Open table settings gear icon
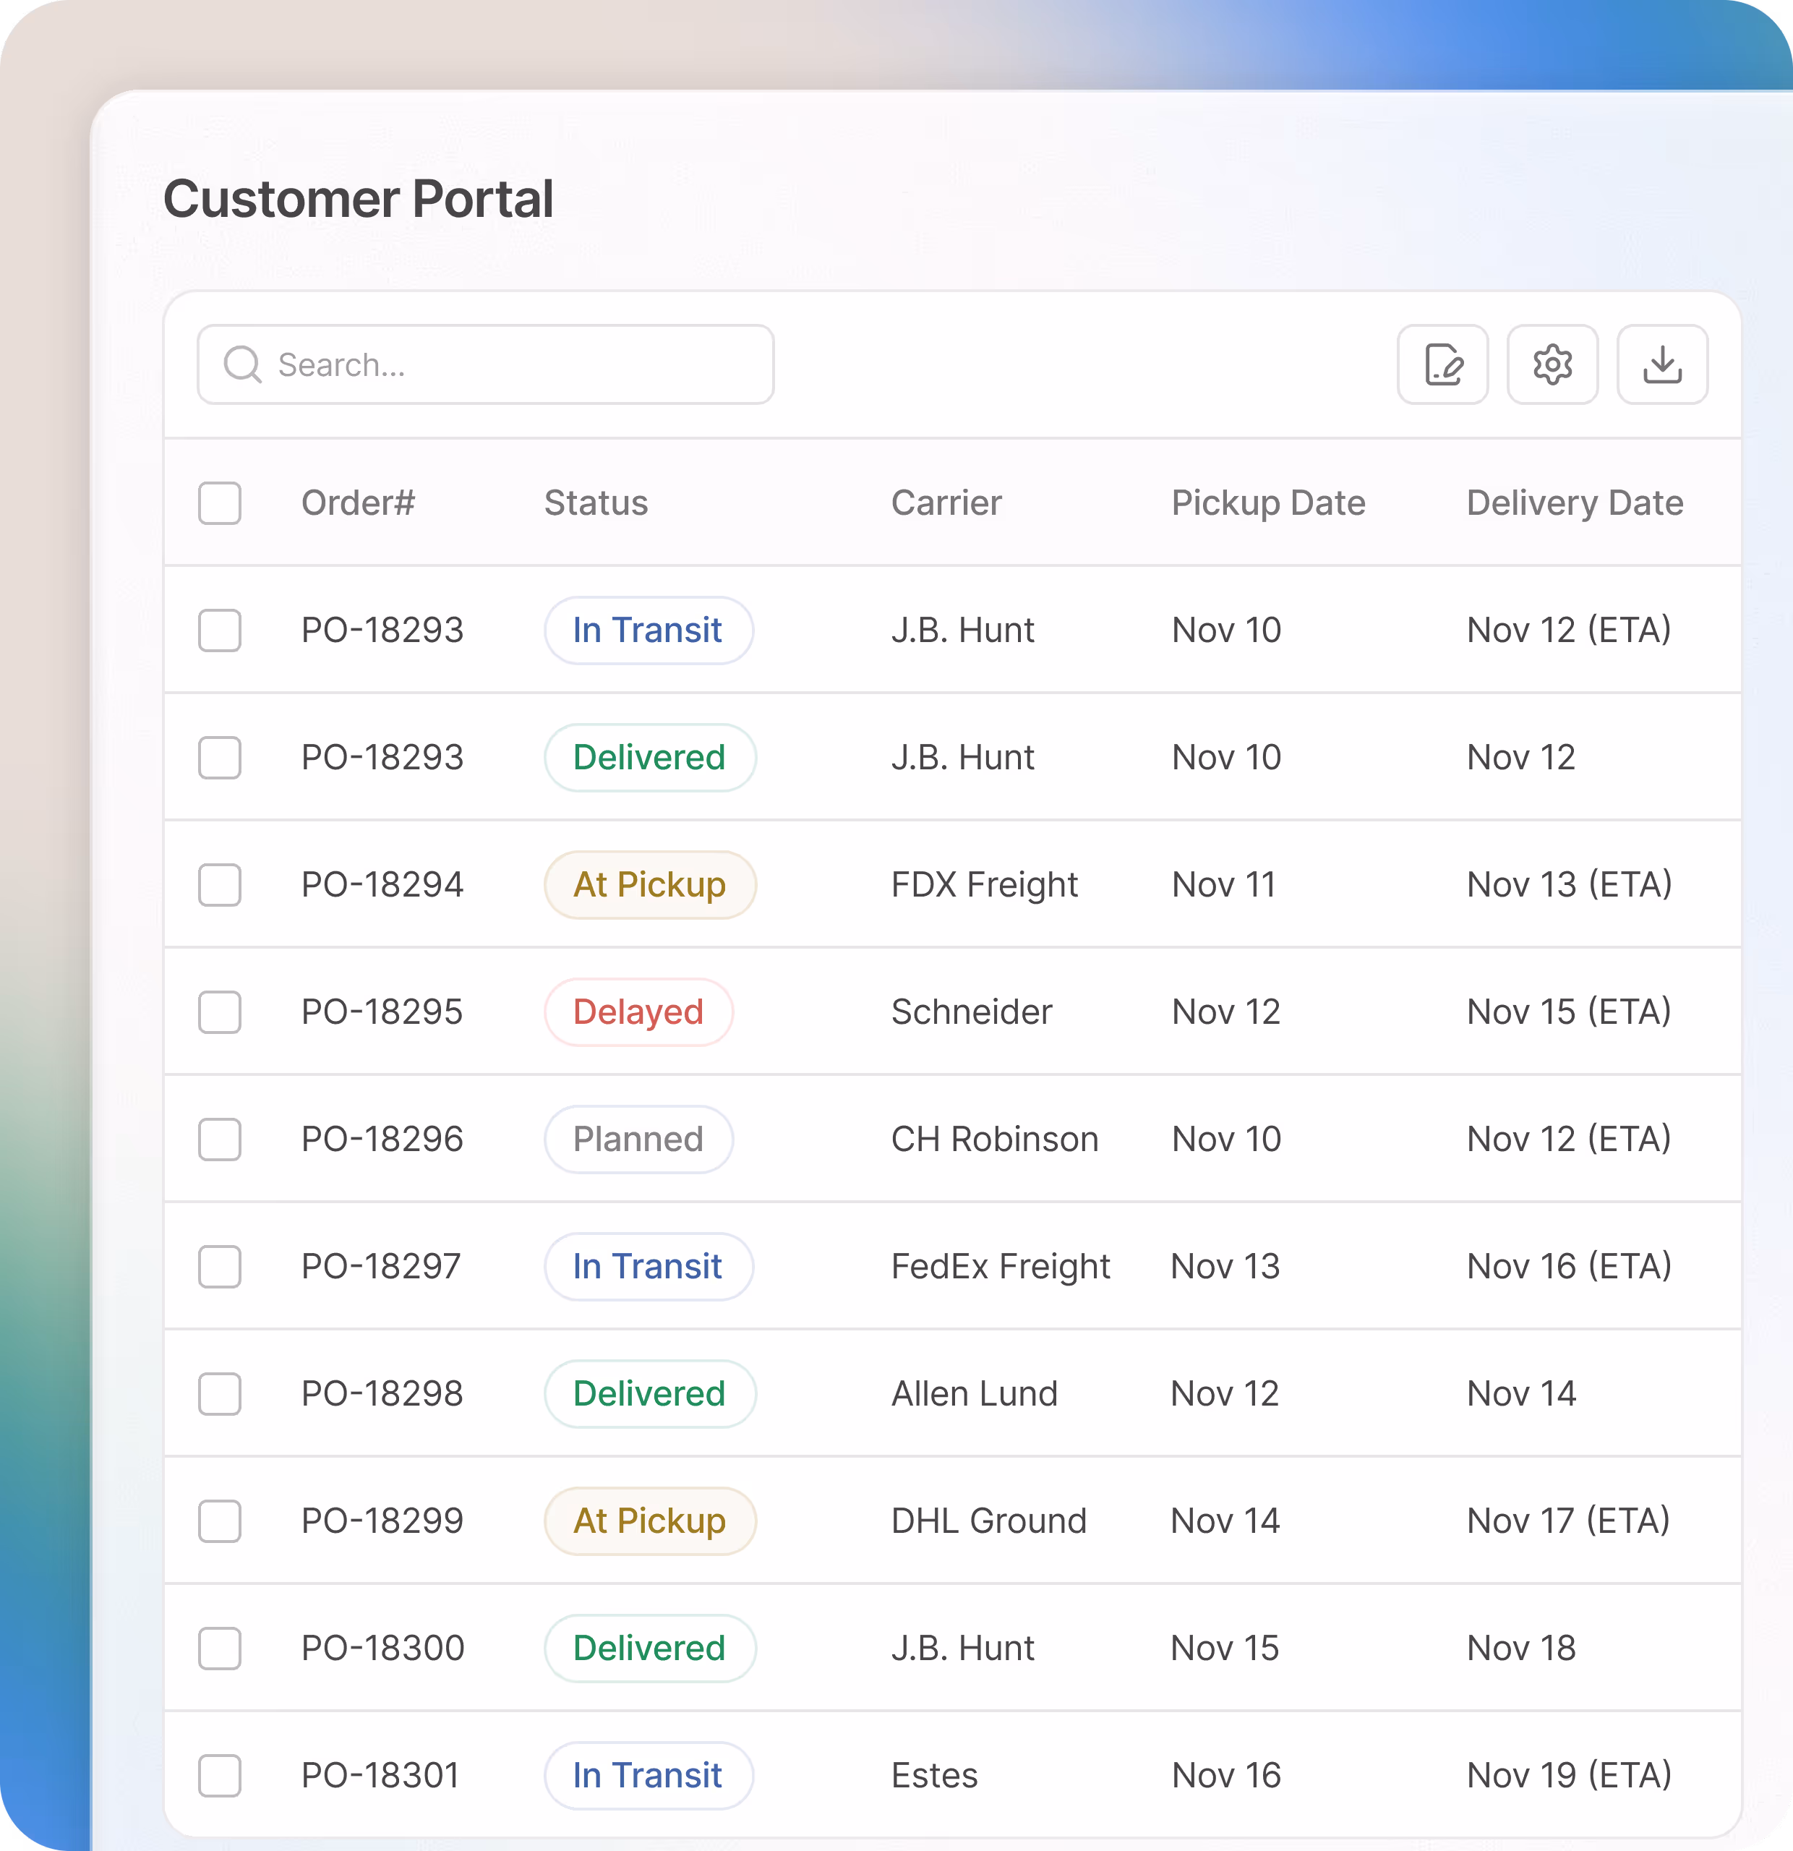Image resolution: width=1793 pixels, height=1851 pixels. coord(1552,364)
